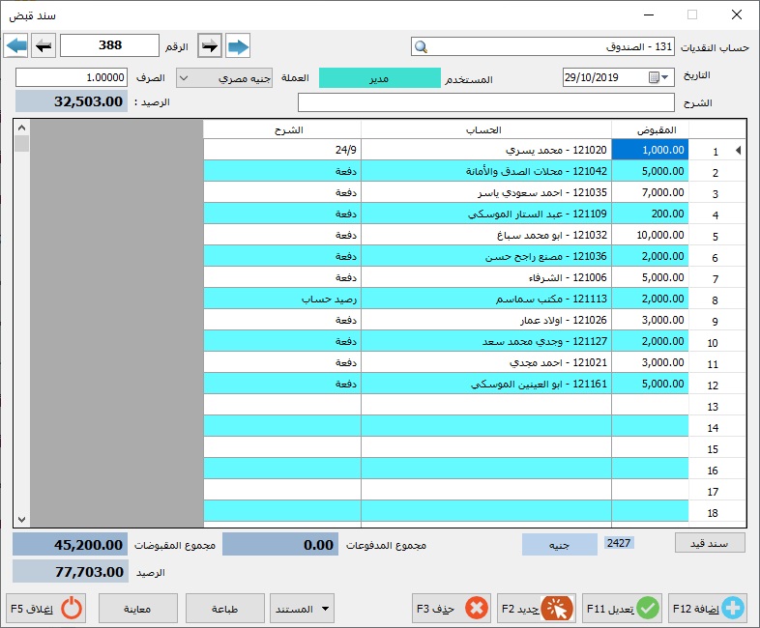Click the تعديل F11 edit button
The image size is (760, 628).
(x=623, y=608)
